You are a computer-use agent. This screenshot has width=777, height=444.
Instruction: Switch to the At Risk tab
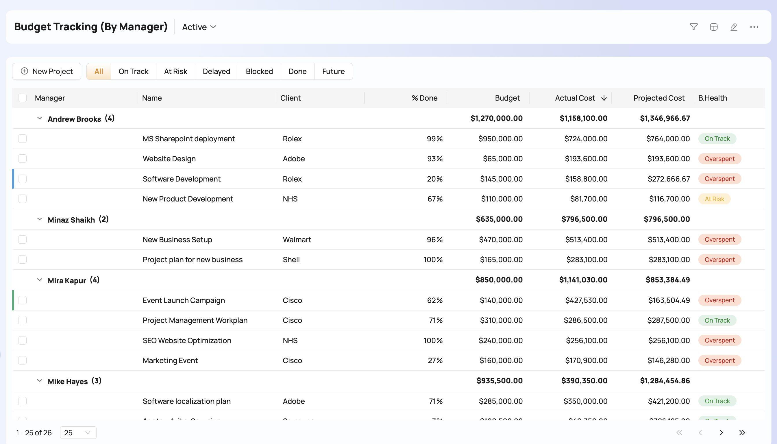[x=175, y=71]
